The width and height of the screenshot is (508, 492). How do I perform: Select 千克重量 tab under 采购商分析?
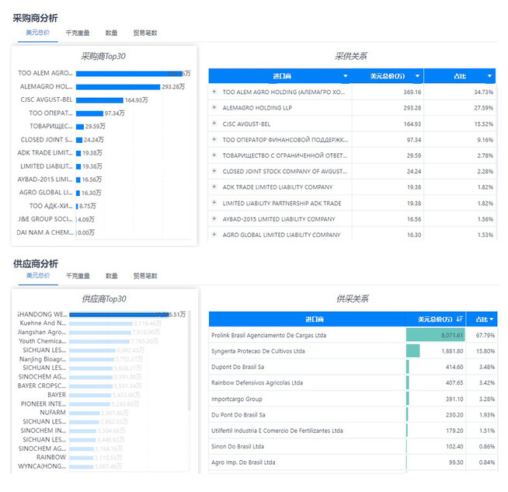pos(78,33)
